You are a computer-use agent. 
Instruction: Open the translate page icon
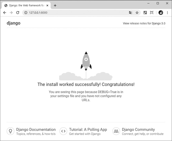click(x=130, y=13)
